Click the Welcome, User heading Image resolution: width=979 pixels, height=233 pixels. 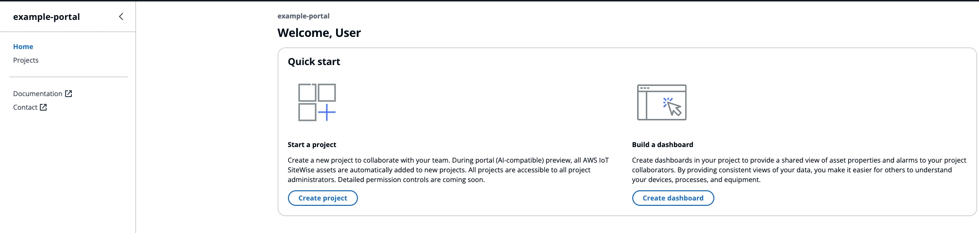click(x=319, y=33)
